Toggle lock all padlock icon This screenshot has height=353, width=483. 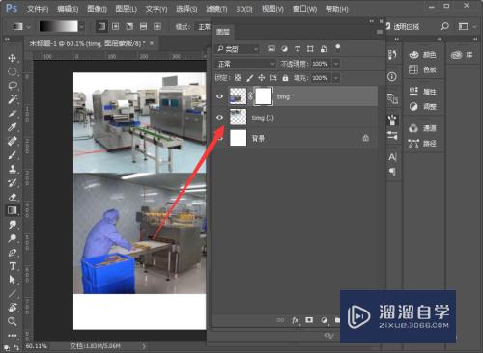click(285, 78)
